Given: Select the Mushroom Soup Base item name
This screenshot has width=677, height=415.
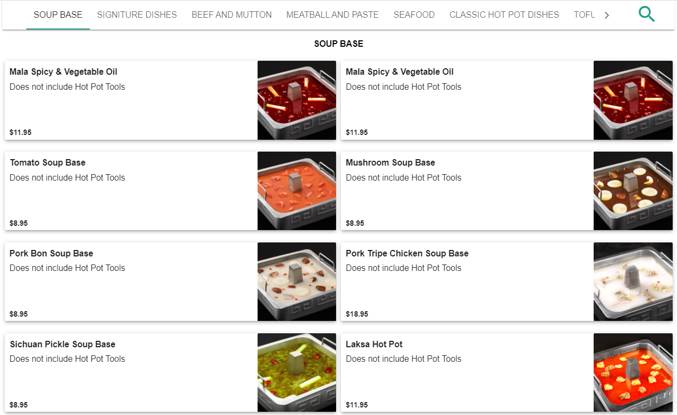Looking at the screenshot, I should click(x=390, y=162).
